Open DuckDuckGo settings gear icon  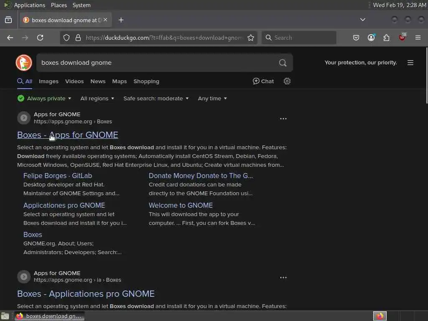(287, 81)
